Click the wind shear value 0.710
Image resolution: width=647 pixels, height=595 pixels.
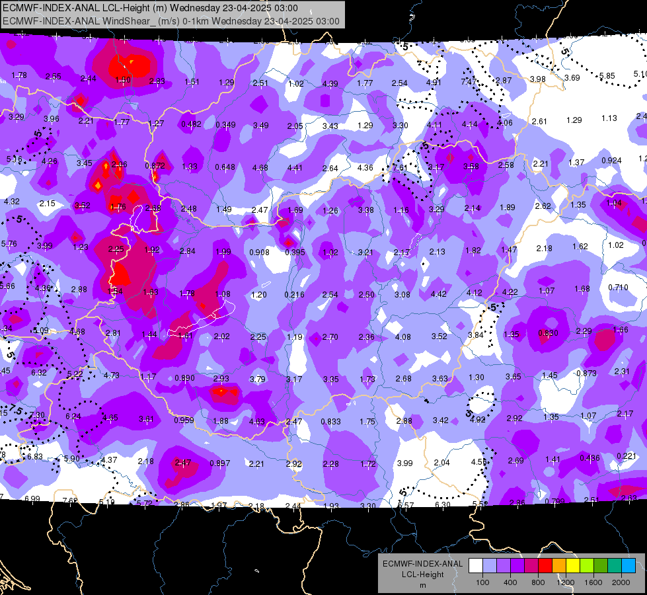point(618,288)
